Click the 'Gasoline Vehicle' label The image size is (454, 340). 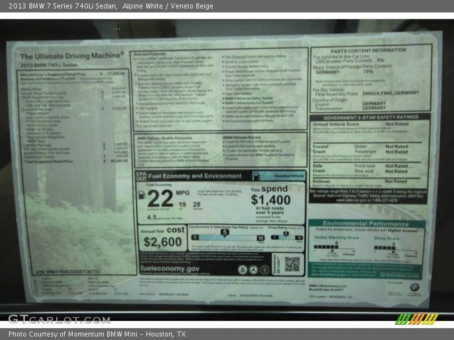click(289, 176)
